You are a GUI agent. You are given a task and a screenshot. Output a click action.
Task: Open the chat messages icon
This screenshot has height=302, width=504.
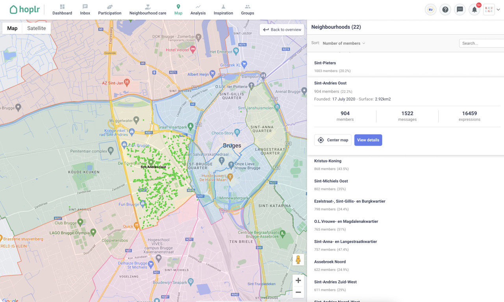coord(460,10)
